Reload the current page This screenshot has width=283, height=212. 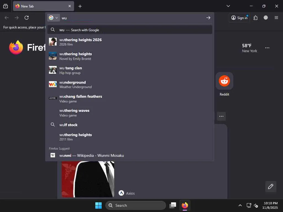click(x=27, y=18)
